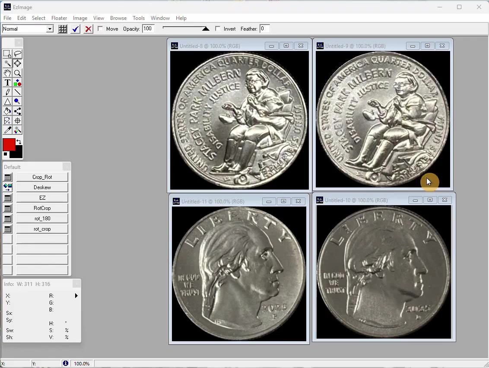The width and height of the screenshot is (489, 368).
Task: Open the Tools menu
Action: coord(139,18)
